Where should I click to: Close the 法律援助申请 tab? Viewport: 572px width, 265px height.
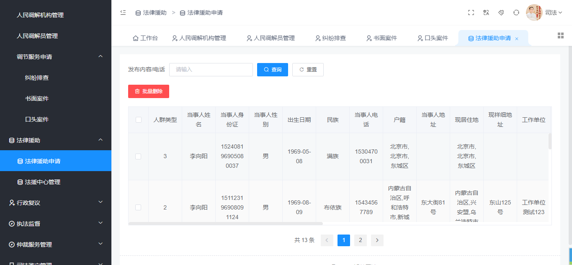point(517,38)
